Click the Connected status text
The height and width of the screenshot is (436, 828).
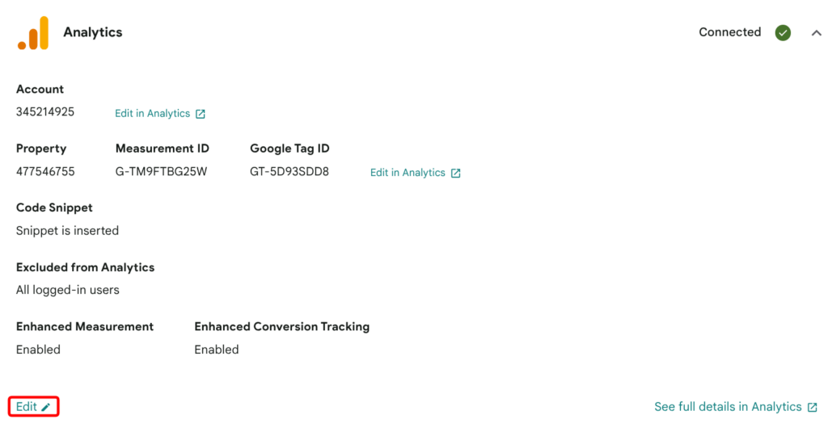[730, 32]
